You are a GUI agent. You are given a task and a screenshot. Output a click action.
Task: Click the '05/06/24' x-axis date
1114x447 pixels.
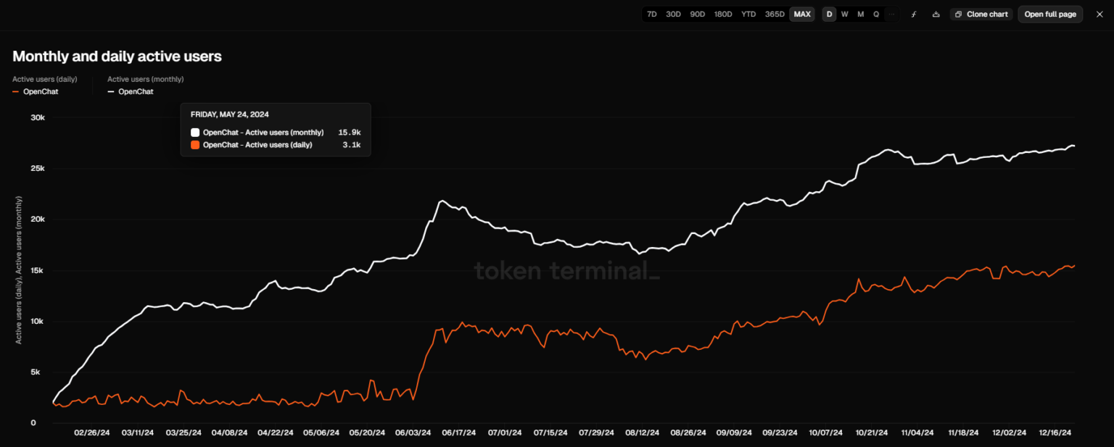point(321,433)
